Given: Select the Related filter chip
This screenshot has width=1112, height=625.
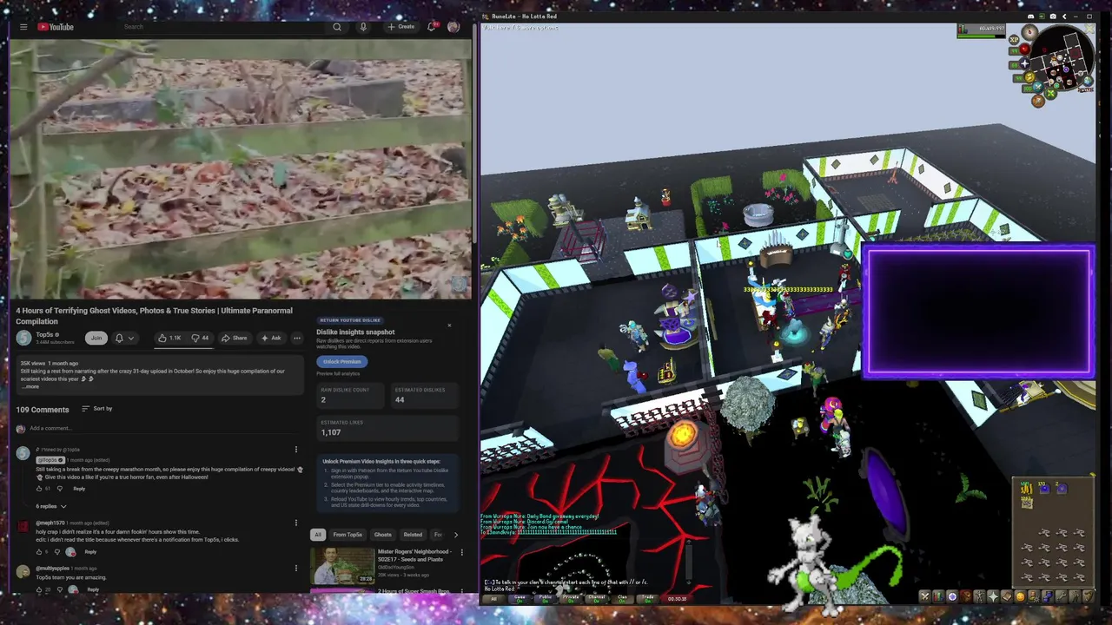Looking at the screenshot, I should (x=413, y=535).
